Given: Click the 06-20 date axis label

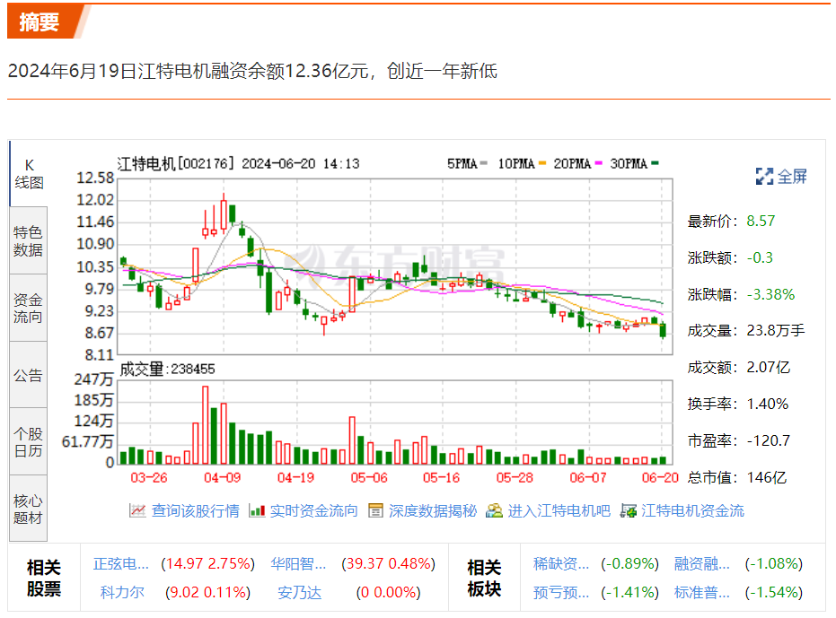Looking at the screenshot, I should pyautogui.click(x=660, y=478).
